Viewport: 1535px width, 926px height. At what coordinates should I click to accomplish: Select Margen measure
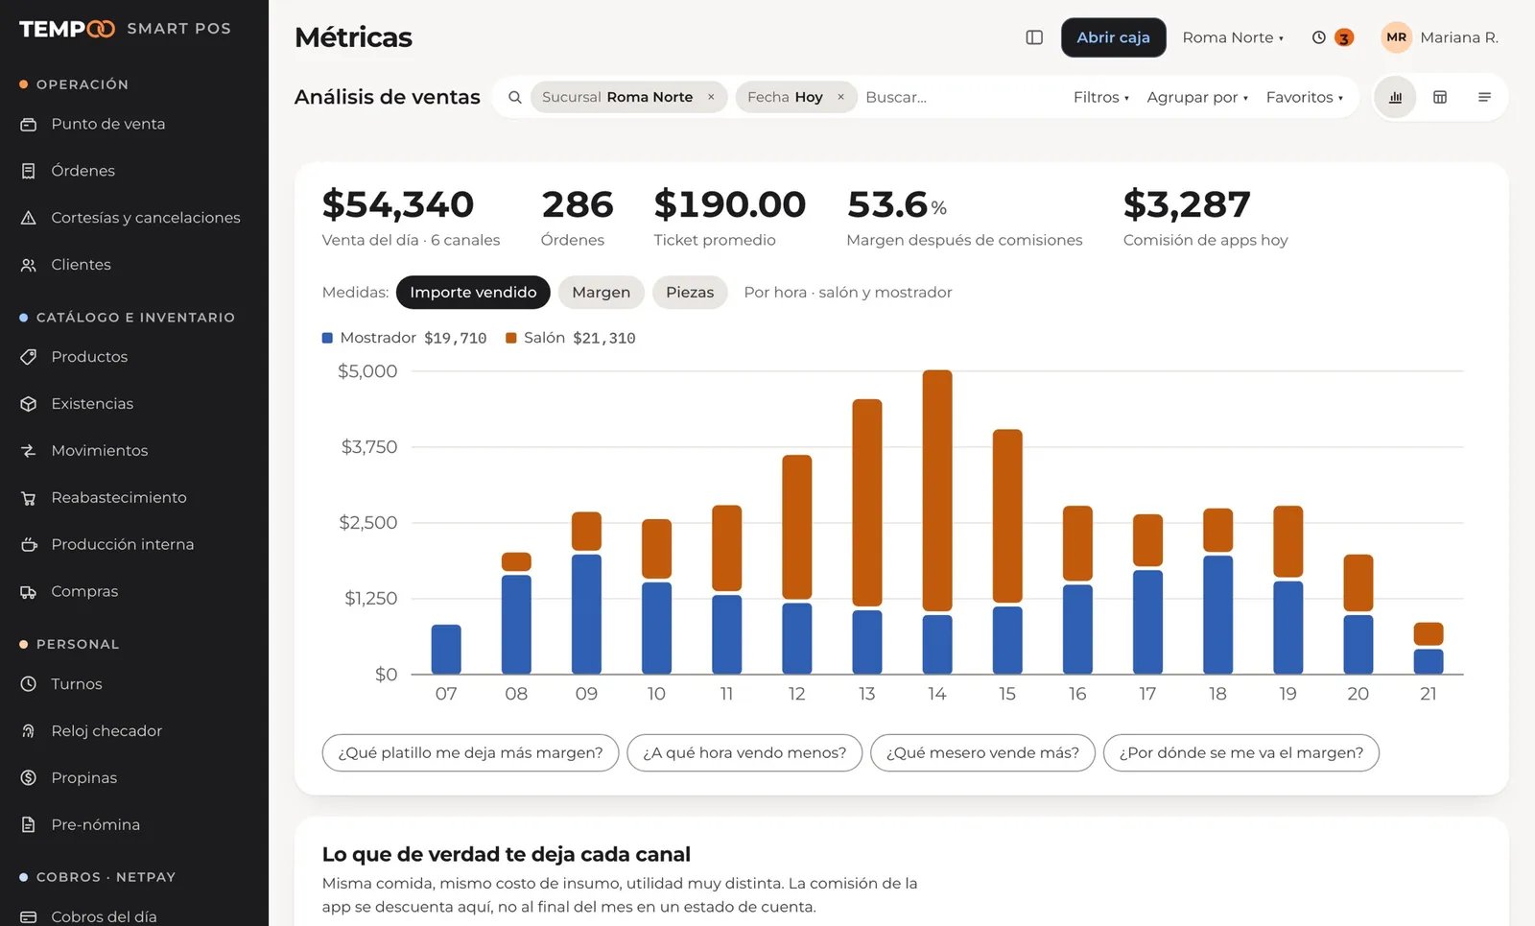tap(602, 293)
